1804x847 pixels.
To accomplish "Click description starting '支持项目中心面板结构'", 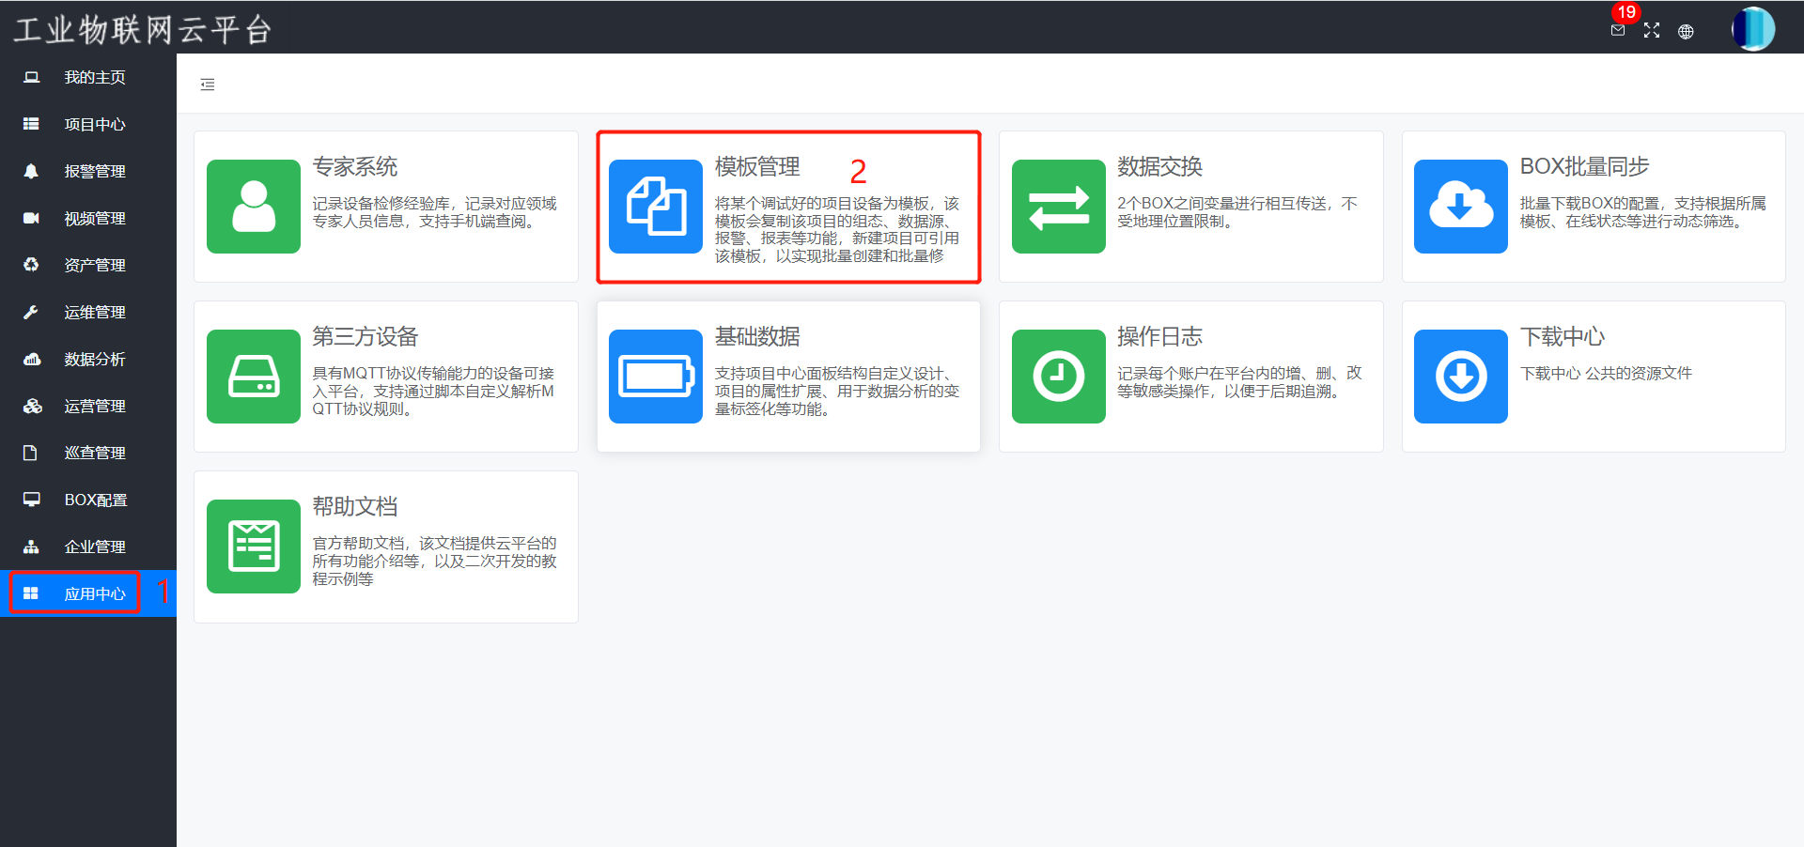I will [x=837, y=391].
